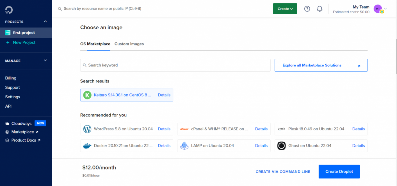Click the MT team avatar
The height and width of the screenshot is (186, 397).
pyautogui.click(x=378, y=9)
